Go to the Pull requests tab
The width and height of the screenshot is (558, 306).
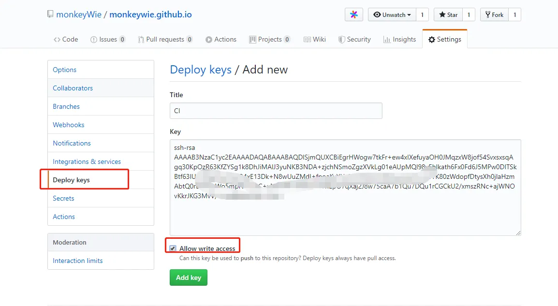(x=165, y=40)
